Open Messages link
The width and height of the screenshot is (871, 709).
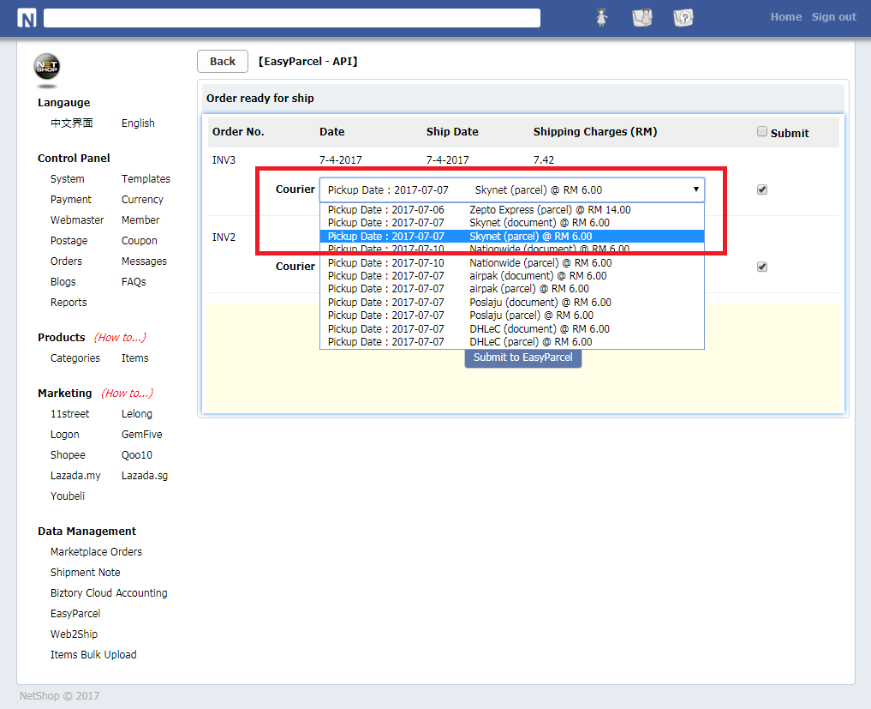tap(144, 261)
